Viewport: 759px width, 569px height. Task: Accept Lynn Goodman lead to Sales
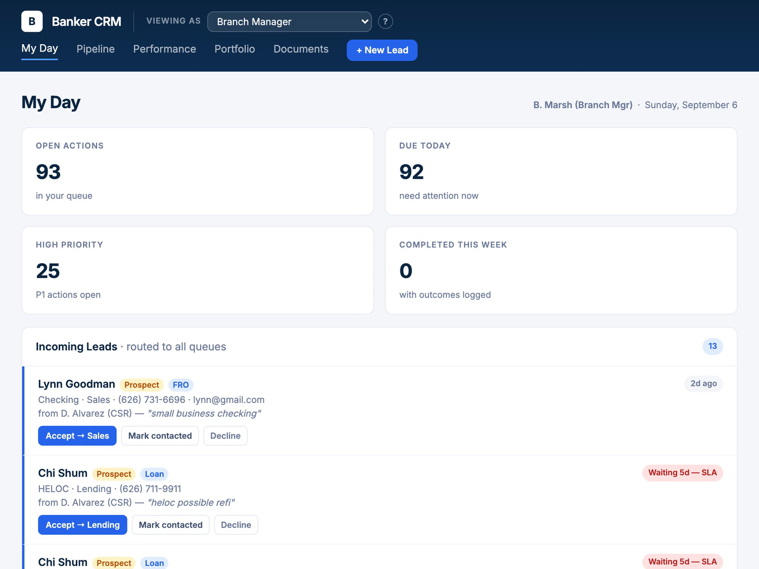coord(77,436)
